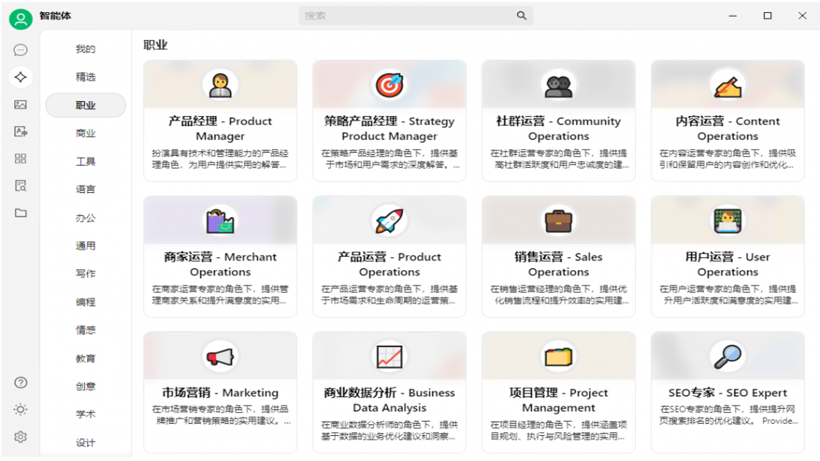Open the 编程 category
Viewport: 820px width, 461px height.
tap(86, 302)
